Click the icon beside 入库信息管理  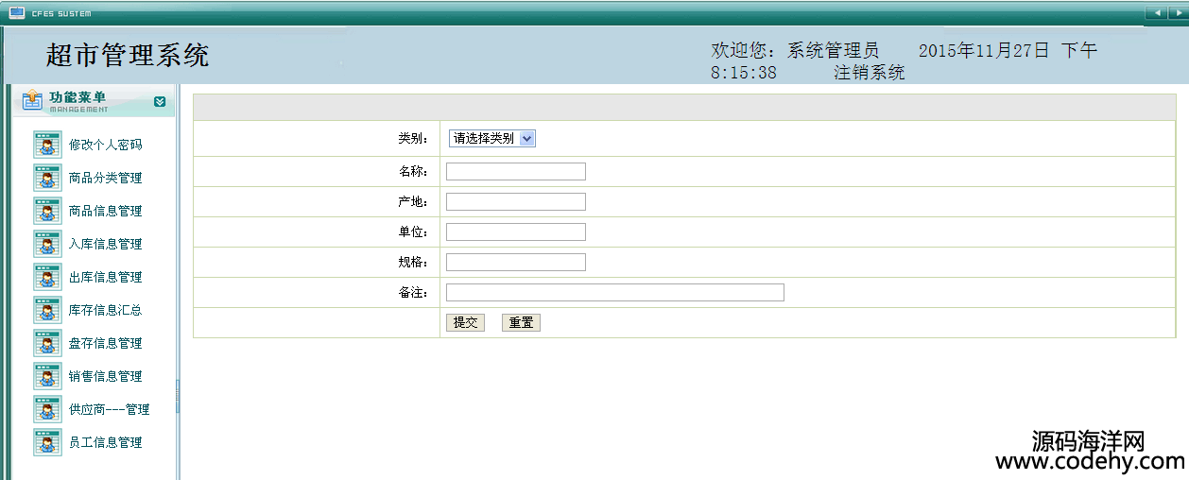47,244
